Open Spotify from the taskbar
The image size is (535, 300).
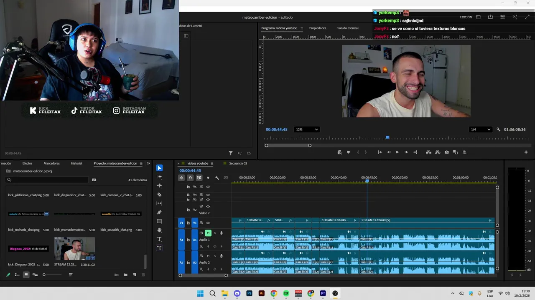click(286, 293)
